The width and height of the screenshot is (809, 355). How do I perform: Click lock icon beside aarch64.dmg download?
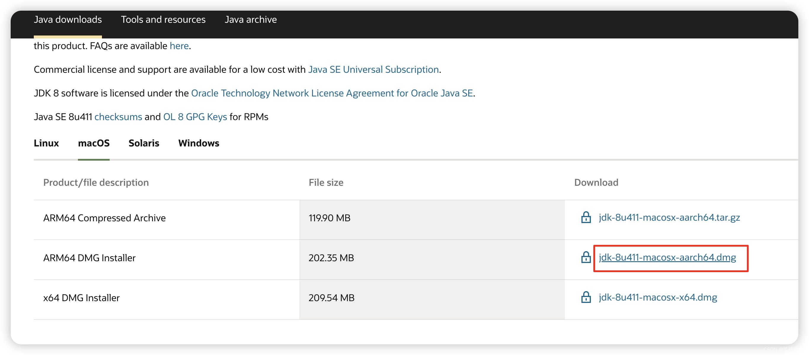[586, 257]
